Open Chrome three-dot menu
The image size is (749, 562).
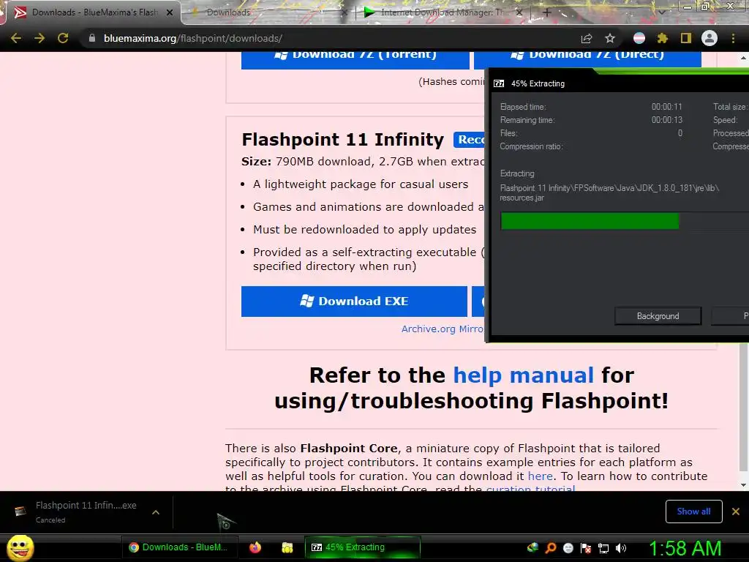coord(733,38)
